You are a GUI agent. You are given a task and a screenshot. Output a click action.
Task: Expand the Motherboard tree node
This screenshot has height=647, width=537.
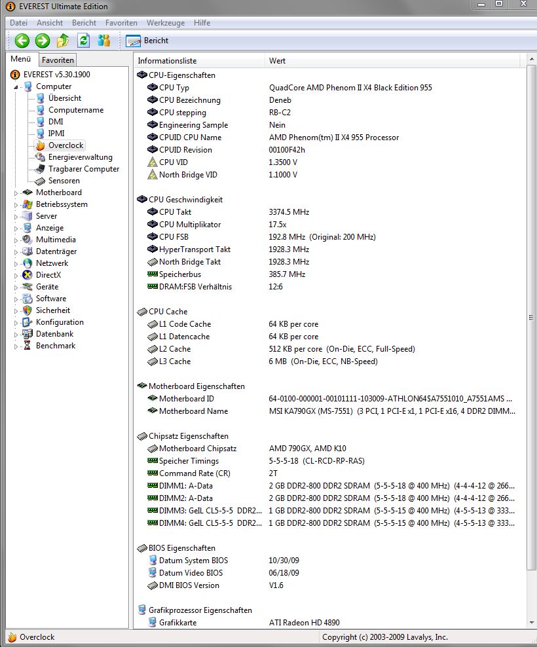[16, 193]
